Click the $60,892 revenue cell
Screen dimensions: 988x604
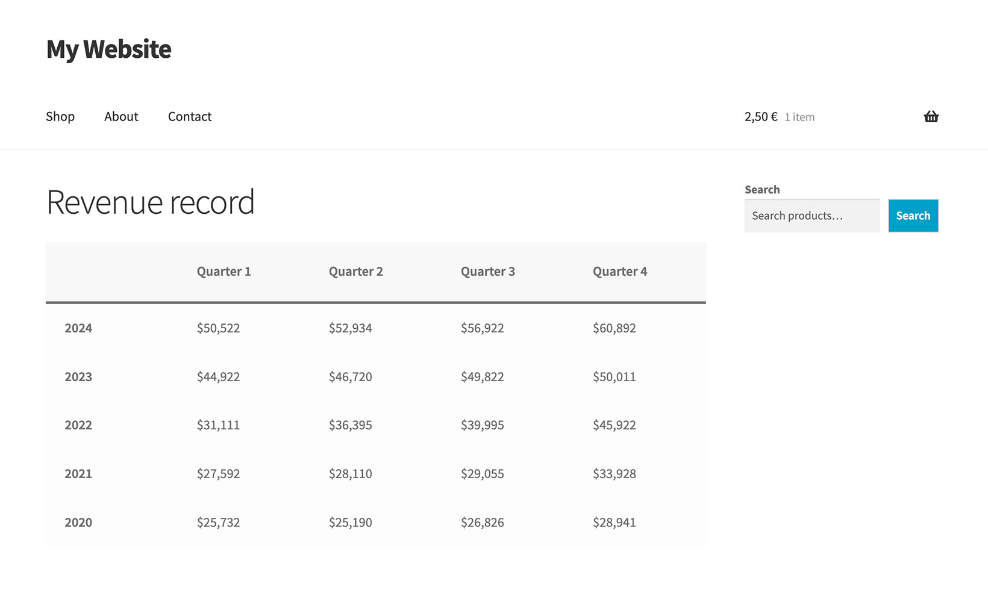click(614, 328)
